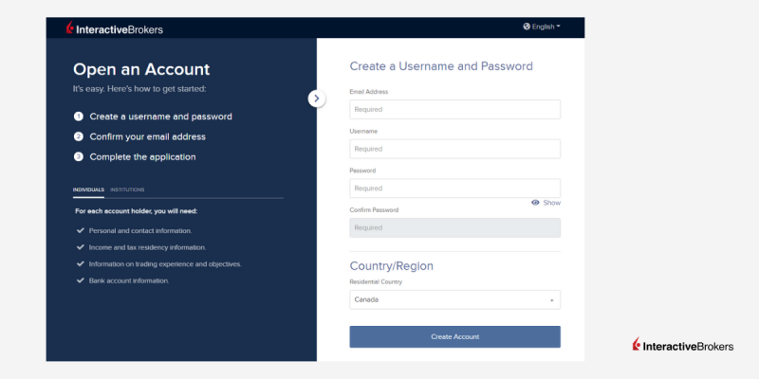Click step 2 circle icon

[x=79, y=136]
